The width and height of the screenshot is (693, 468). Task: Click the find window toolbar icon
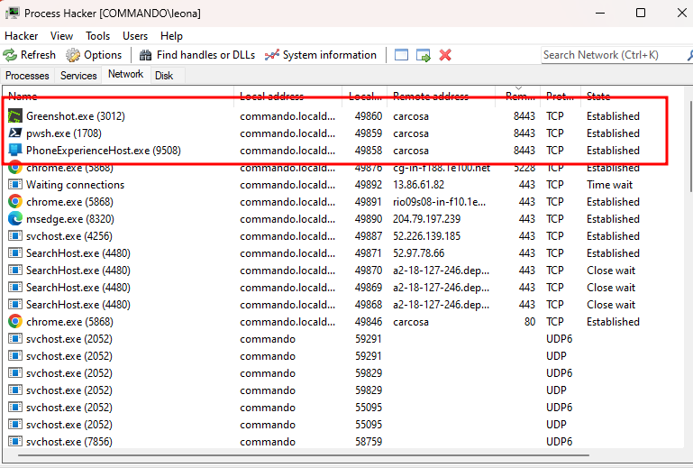(x=402, y=55)
